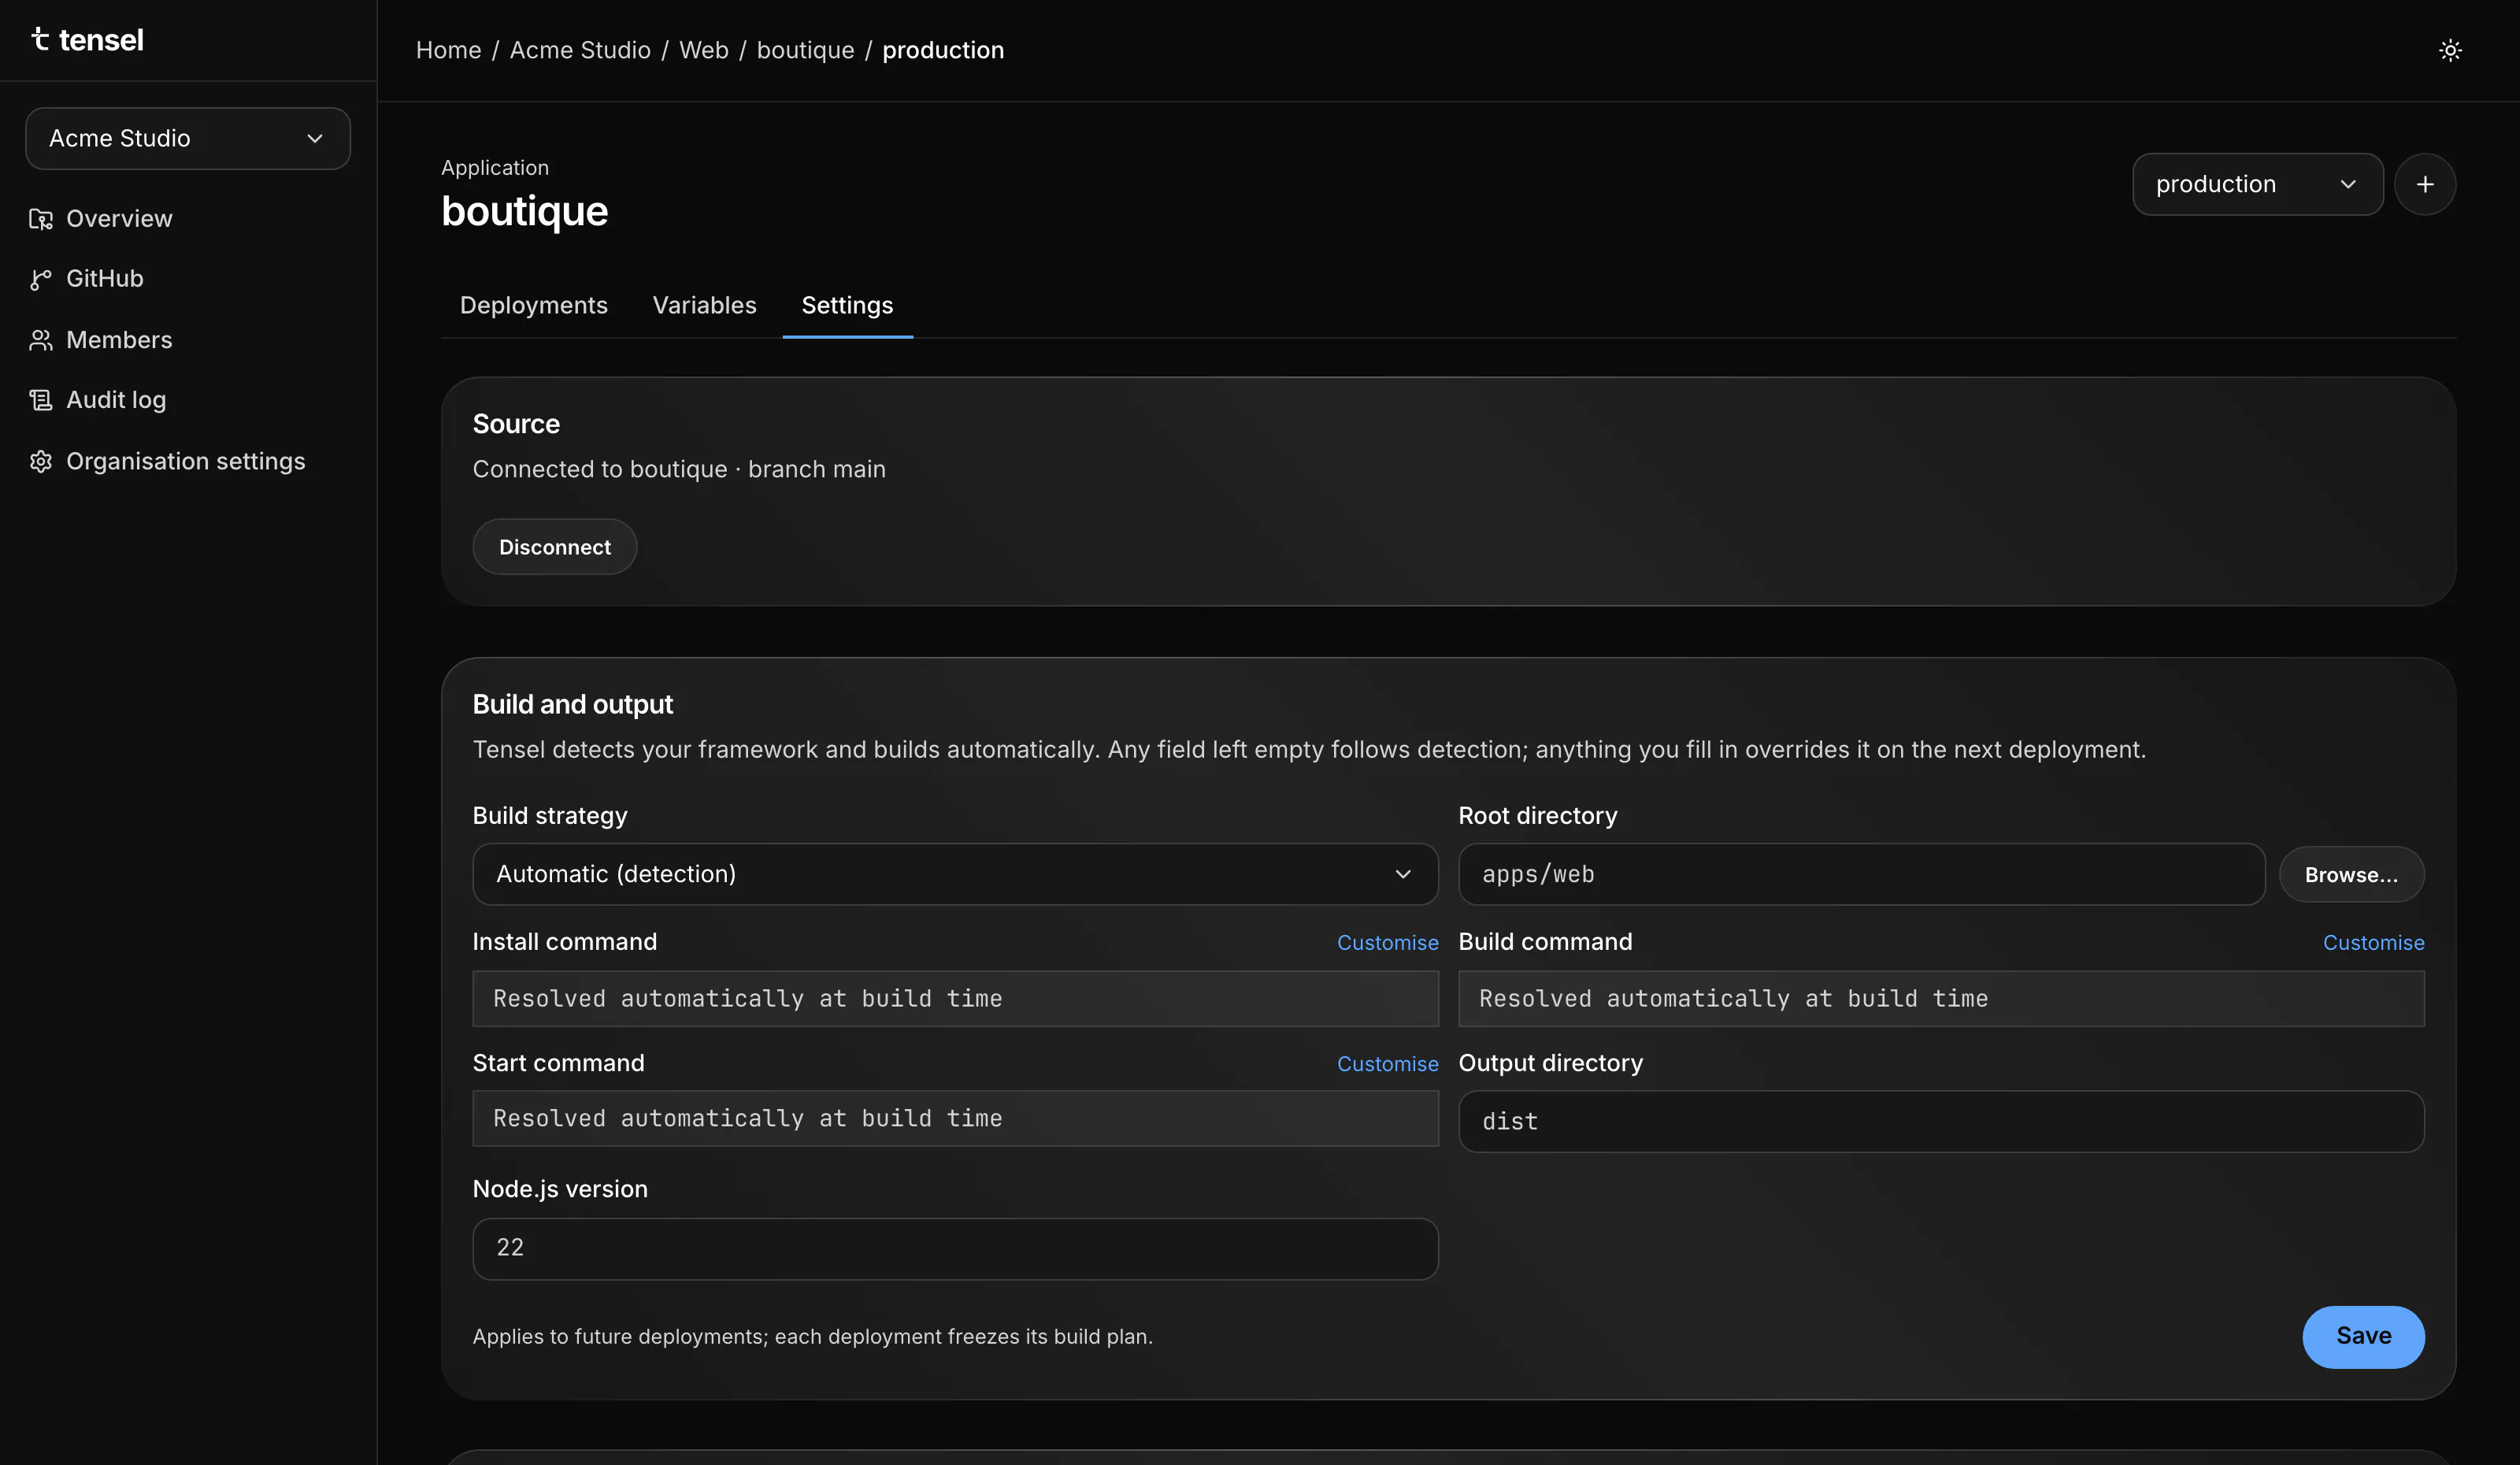Click the Disconnect button
Image resolution: width=2520 pixels, height=1465 pixels.
pyautogui.click(x=554, y=547)
